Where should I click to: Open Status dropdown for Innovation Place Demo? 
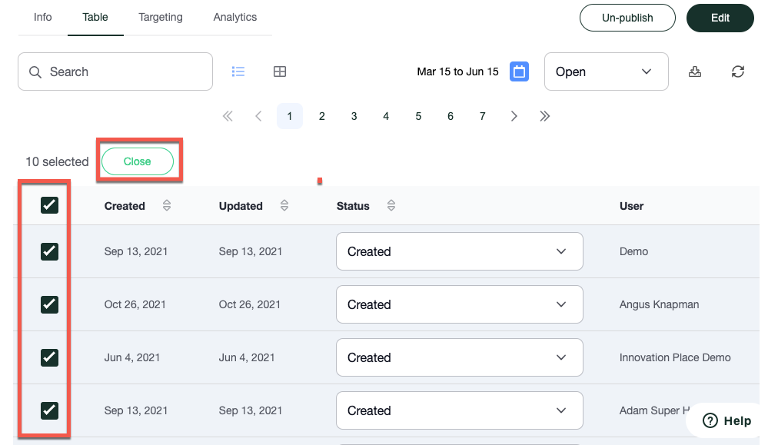[x=460, y=357]
